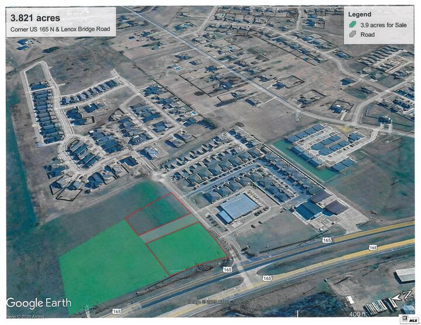Image resolution: width=421 pixels, height=325 pixels.
Task: Click the "Corner US 165 N & Lenox Bridge Road" subtitle
Action: click(60, 29)
